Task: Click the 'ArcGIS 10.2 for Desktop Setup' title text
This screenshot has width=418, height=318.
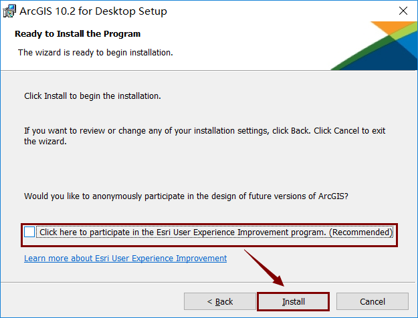Action: pos(94,11)
